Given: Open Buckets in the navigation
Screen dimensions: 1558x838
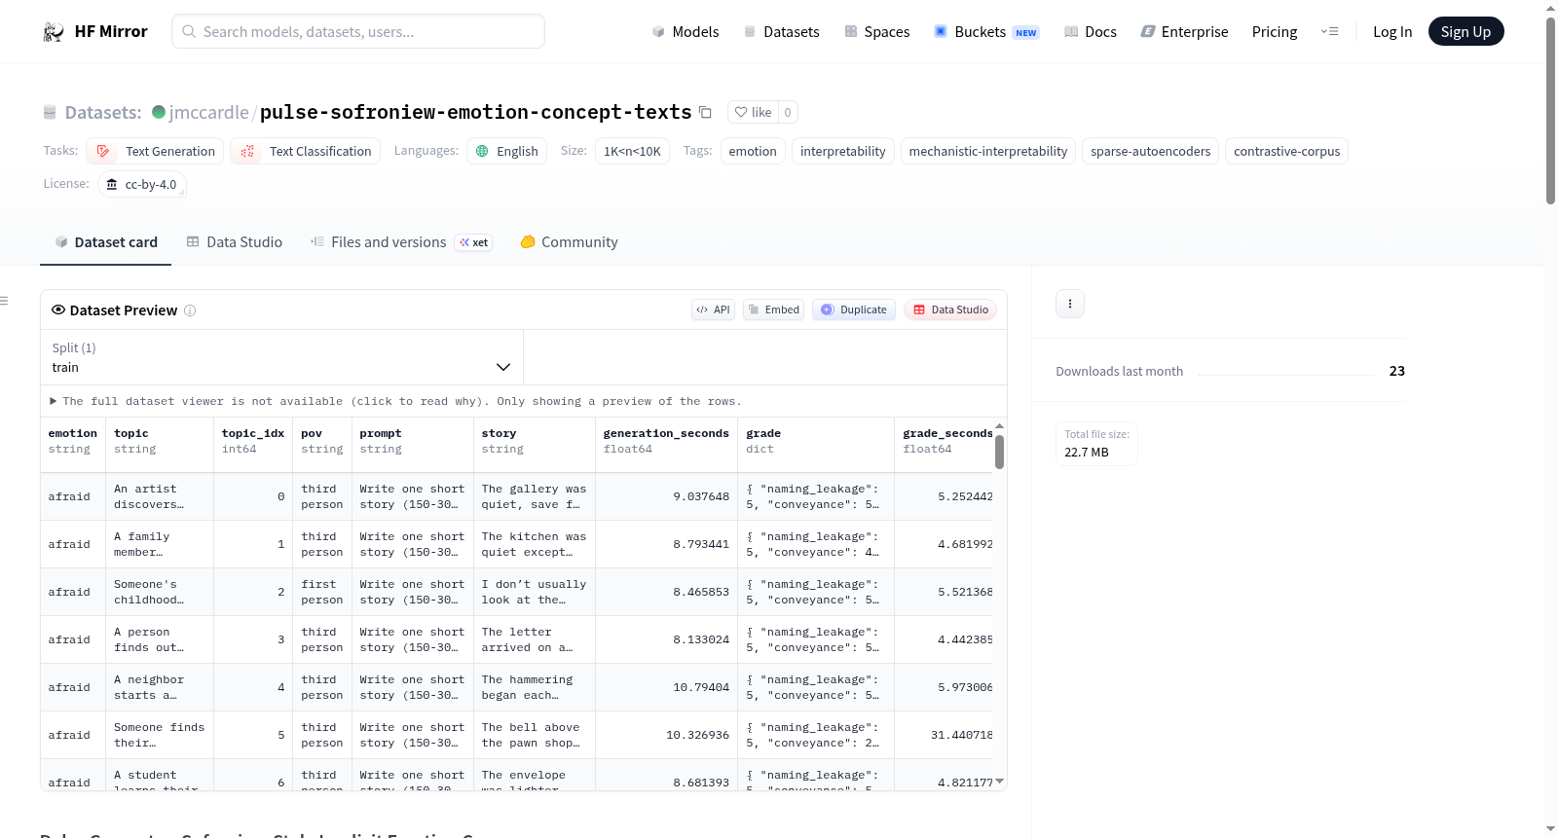Looking at the screenshot, I should click(986, 32).
